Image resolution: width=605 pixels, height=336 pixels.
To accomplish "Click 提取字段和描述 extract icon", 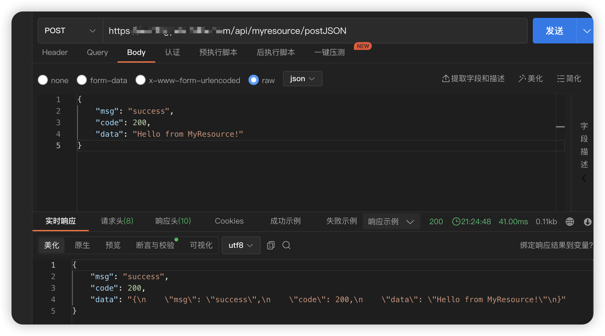I will point(446,79).
